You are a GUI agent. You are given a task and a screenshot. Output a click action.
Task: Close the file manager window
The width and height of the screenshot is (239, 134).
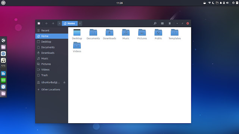tap(187, 23)
